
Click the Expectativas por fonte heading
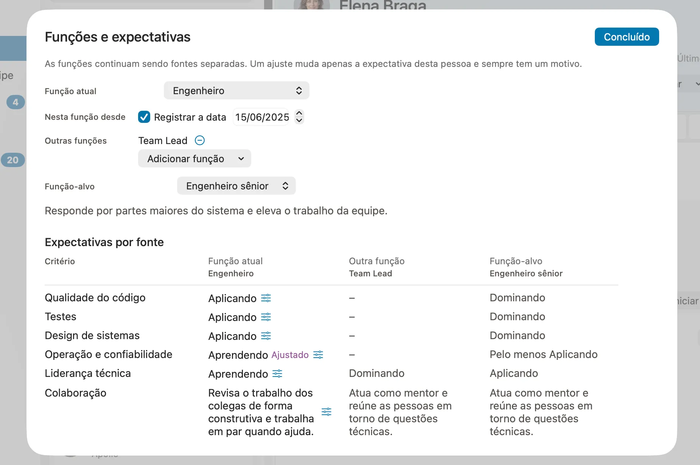tap(104, 242)
